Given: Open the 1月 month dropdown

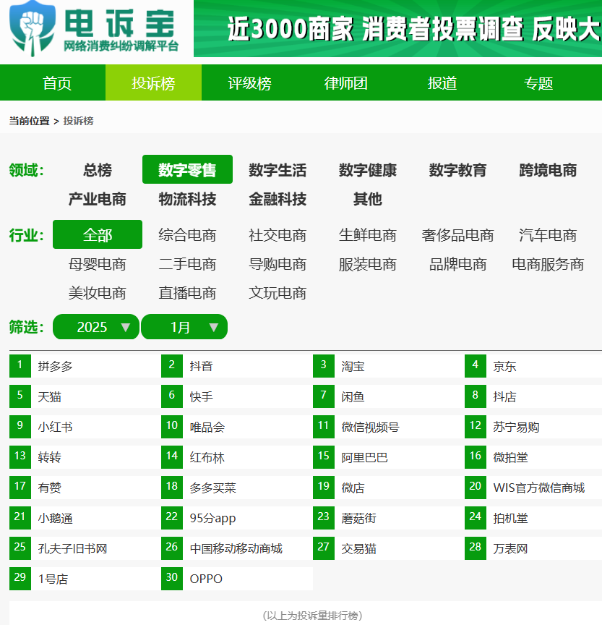Looking at the screenshot, I should (184, 327).
